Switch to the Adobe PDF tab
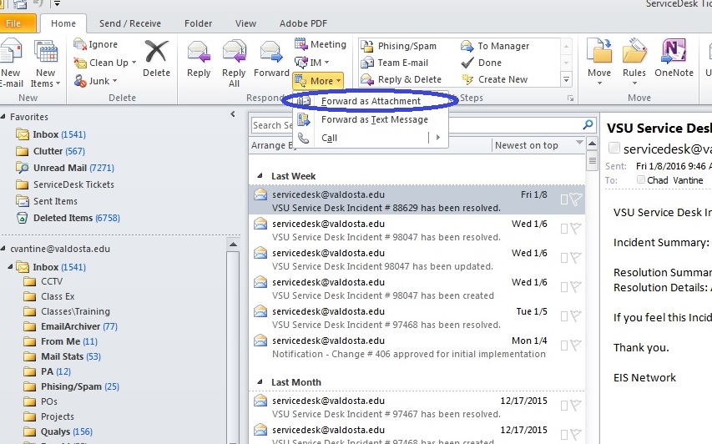 pyautogui.click(x=303, y=23)
